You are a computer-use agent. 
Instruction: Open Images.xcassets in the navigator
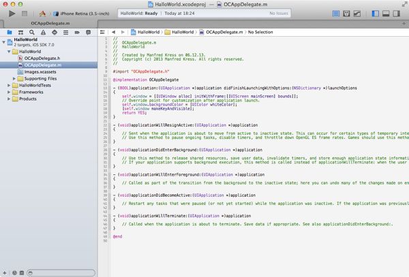49,72
